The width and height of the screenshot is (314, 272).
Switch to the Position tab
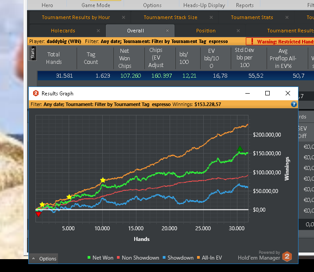pyautogui.click(x=206, y=31)
